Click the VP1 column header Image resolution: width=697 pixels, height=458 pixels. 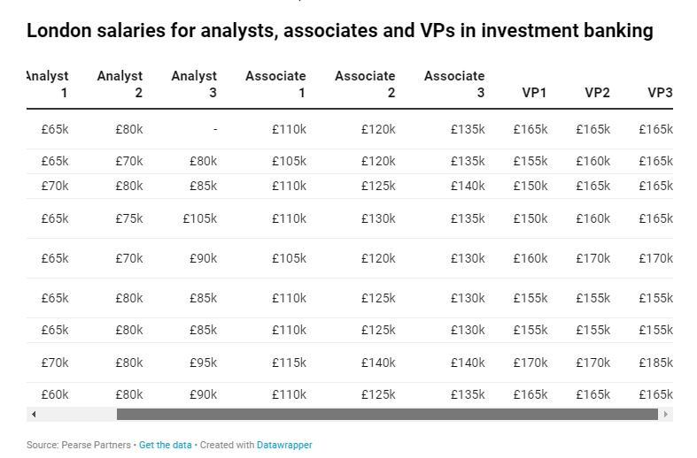[534, 93]
